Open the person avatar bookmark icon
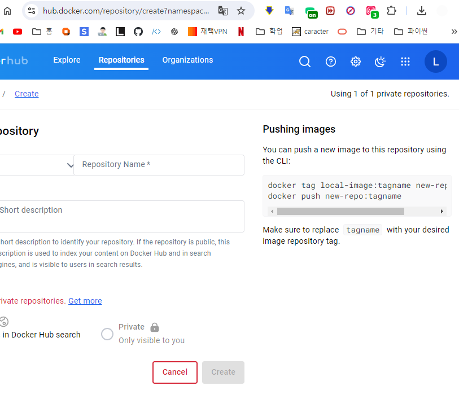This screenshot has width=459, height=399. coord(102,31)
